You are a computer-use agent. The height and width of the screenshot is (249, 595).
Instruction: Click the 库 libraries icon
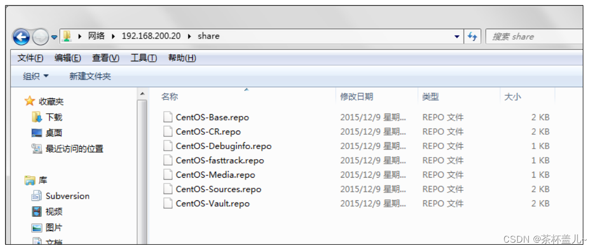(x=30, y=180)
